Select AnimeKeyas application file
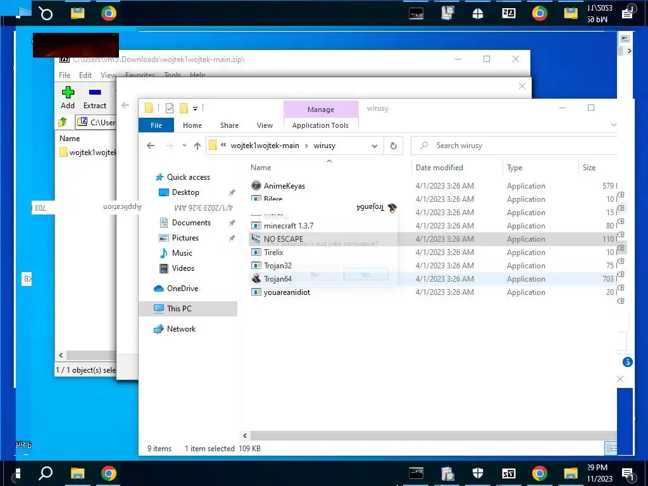This screenshot has width=648, height=486. click(x=284, y=186)
